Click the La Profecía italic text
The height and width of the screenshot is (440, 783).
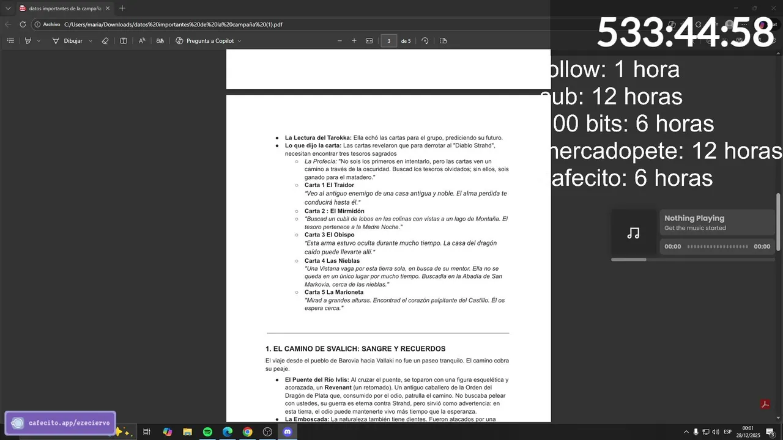pos(321,161)
